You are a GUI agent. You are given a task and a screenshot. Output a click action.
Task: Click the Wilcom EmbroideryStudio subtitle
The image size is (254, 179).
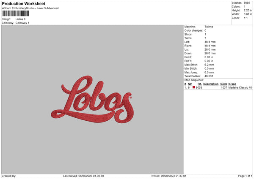pos(30,8)
